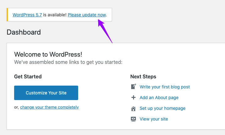The height and width of the screenshot is (135, 225).
Task: Click the Get Started column heading
Action: click(28, 76)
